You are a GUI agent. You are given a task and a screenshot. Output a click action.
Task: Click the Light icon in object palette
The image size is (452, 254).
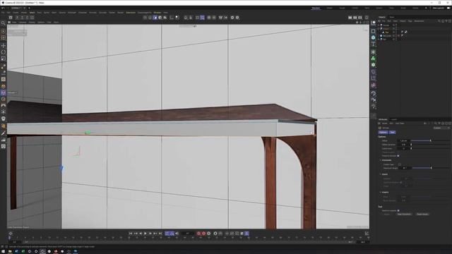[374, 107]
